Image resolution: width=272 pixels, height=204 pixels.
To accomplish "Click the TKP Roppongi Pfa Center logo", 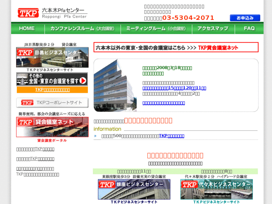I will point(52,13).
